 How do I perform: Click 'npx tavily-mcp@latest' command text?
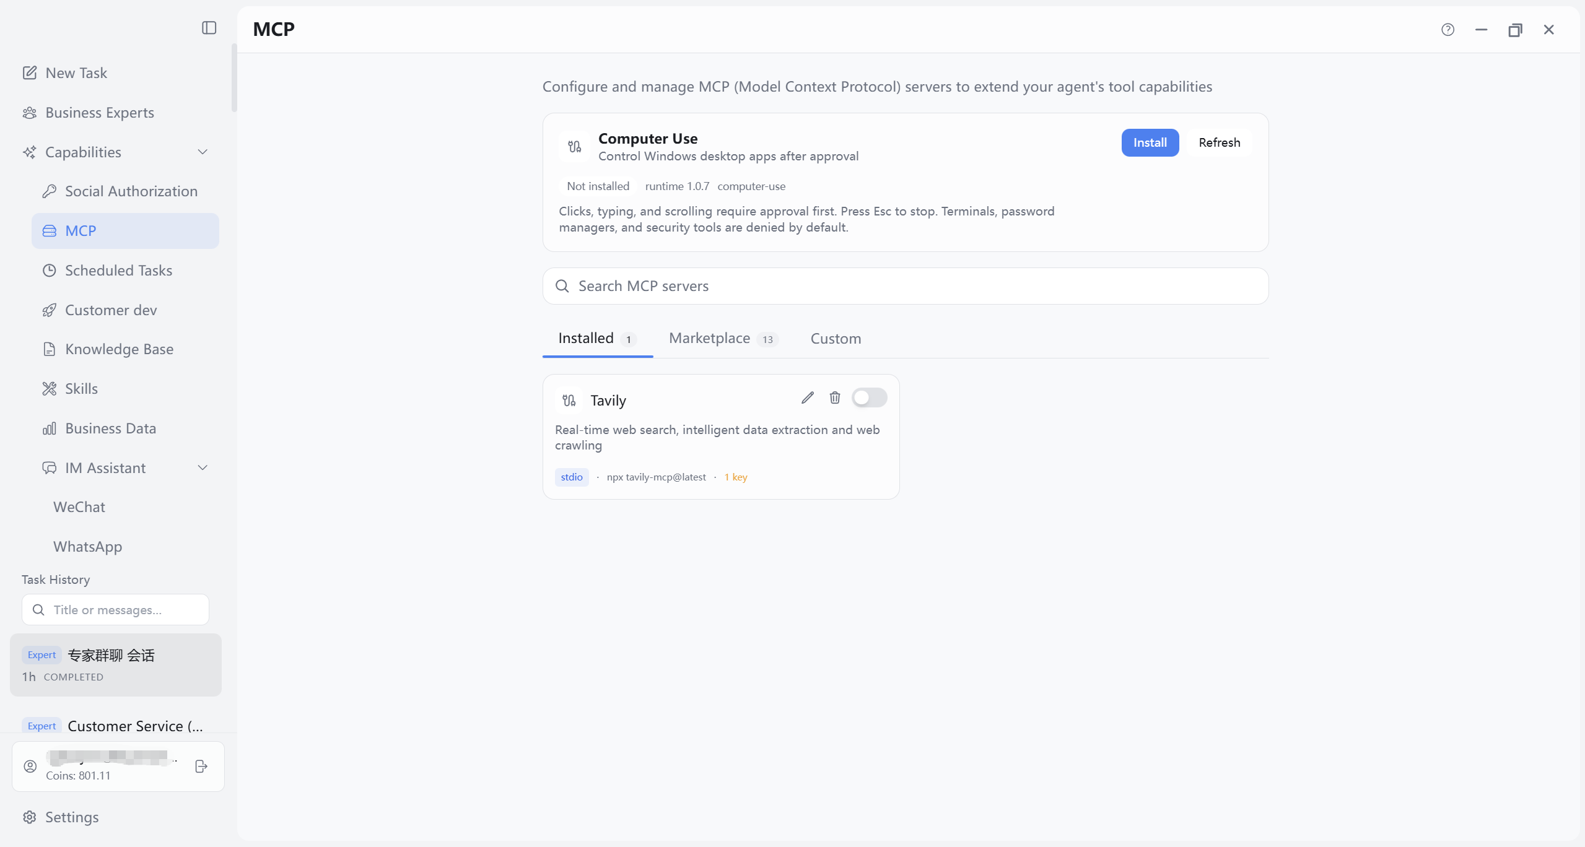click(656, 477)
